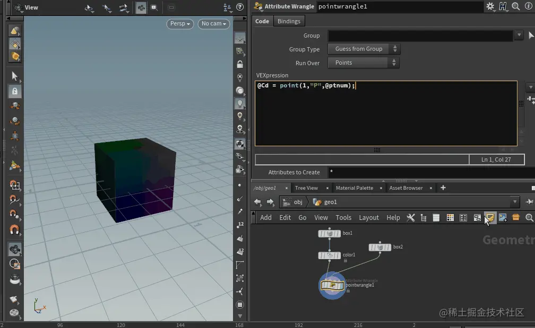Open the Add menu in network editor

click(x=266, y=218)
